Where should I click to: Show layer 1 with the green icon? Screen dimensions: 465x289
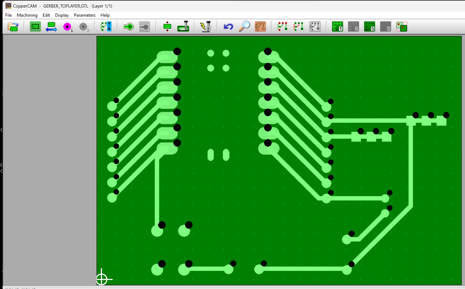337,27
